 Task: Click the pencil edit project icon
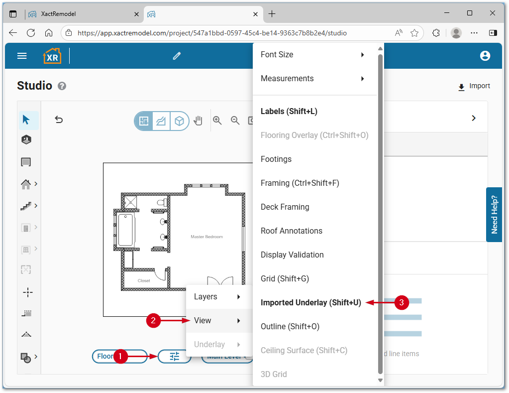[x=177, y=56]
